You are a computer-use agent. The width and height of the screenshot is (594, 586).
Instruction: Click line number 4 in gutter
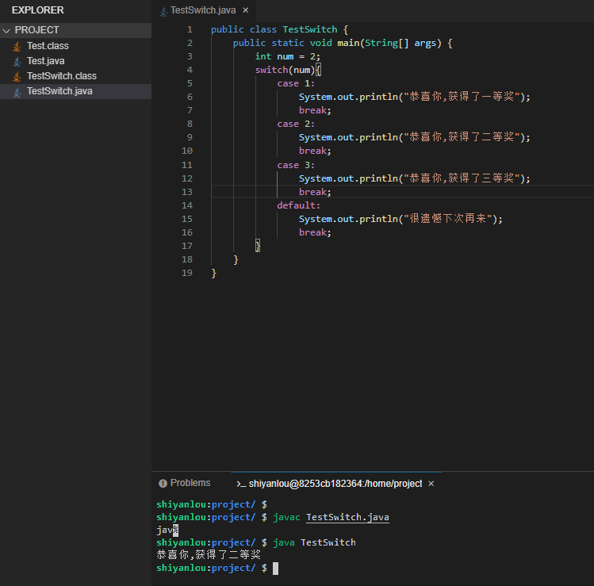[x=190, y=70]
